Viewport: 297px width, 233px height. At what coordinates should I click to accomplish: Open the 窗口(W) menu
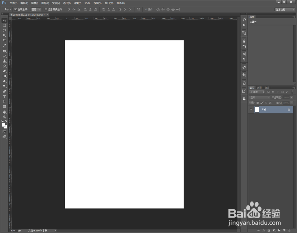point(109,3)
